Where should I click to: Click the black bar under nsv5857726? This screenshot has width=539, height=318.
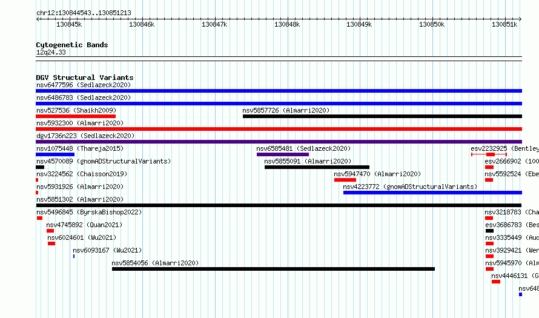coord(382,116)
